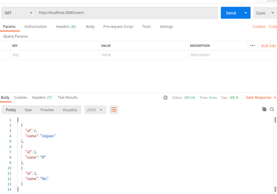Click the blue Send button
Viewport: 277px width, 194px height.
click(231, 13)
